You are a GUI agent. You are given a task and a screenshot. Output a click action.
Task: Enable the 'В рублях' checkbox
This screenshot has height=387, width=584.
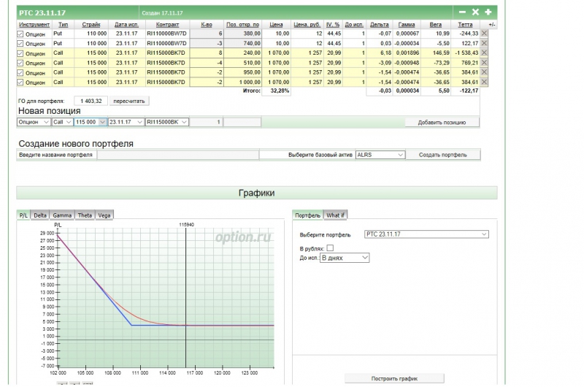330,248
